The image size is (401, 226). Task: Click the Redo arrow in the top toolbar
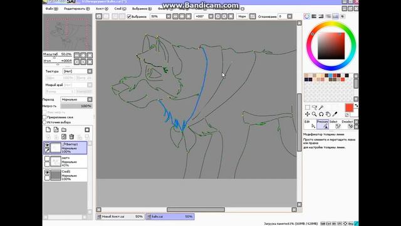(106, 16)
